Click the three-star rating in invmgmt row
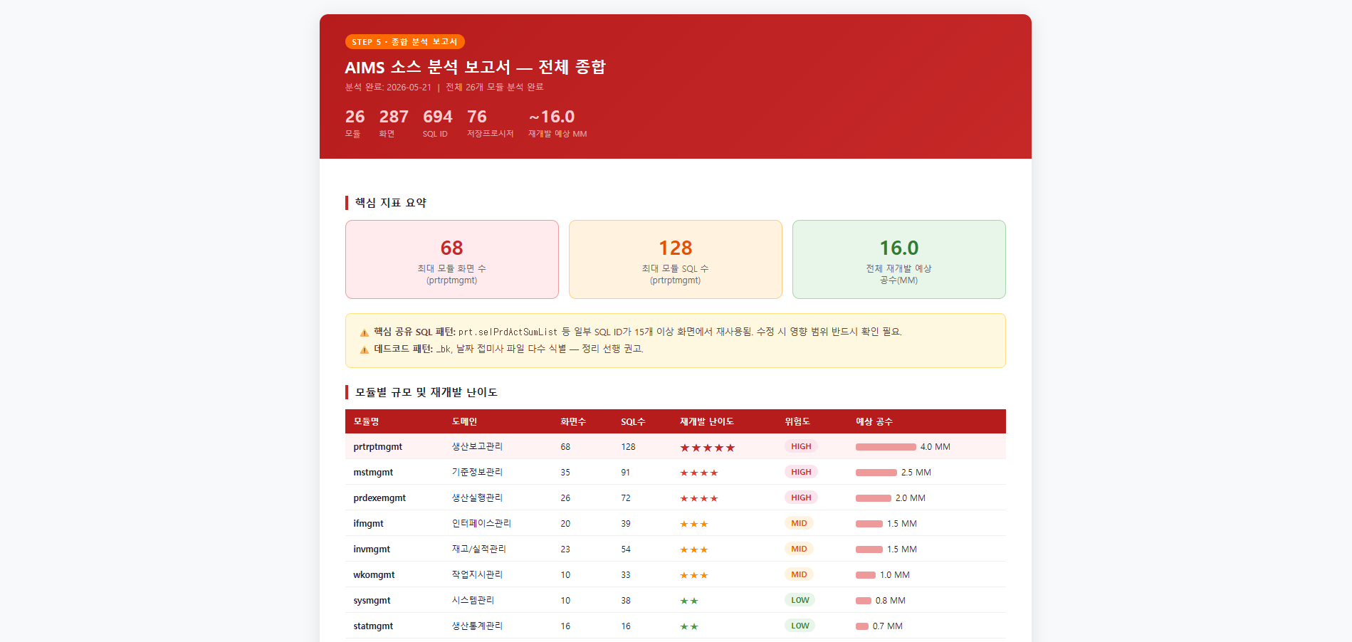The height and width of the screenshot is (642, 1352). [694, 549]
